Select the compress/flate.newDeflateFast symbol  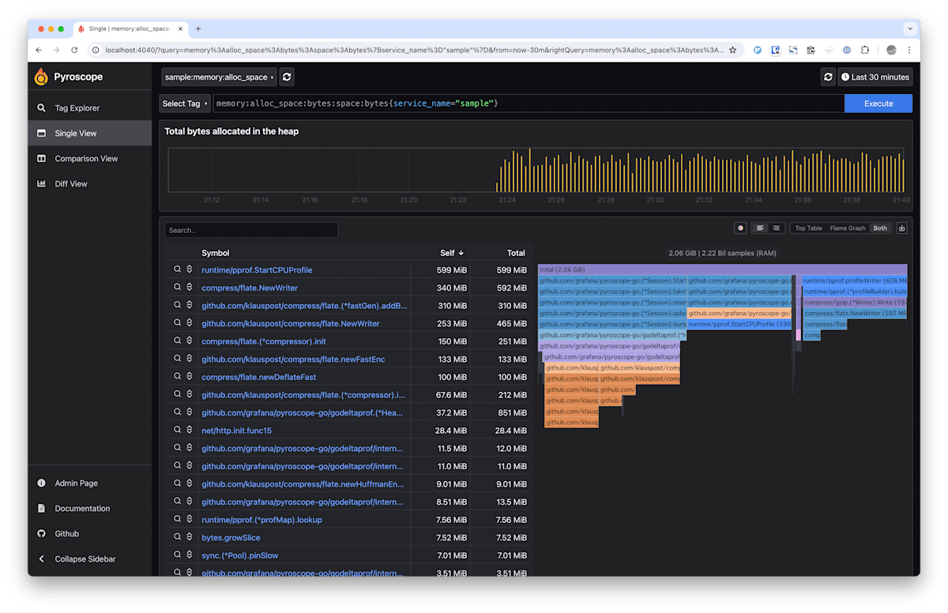258,378
